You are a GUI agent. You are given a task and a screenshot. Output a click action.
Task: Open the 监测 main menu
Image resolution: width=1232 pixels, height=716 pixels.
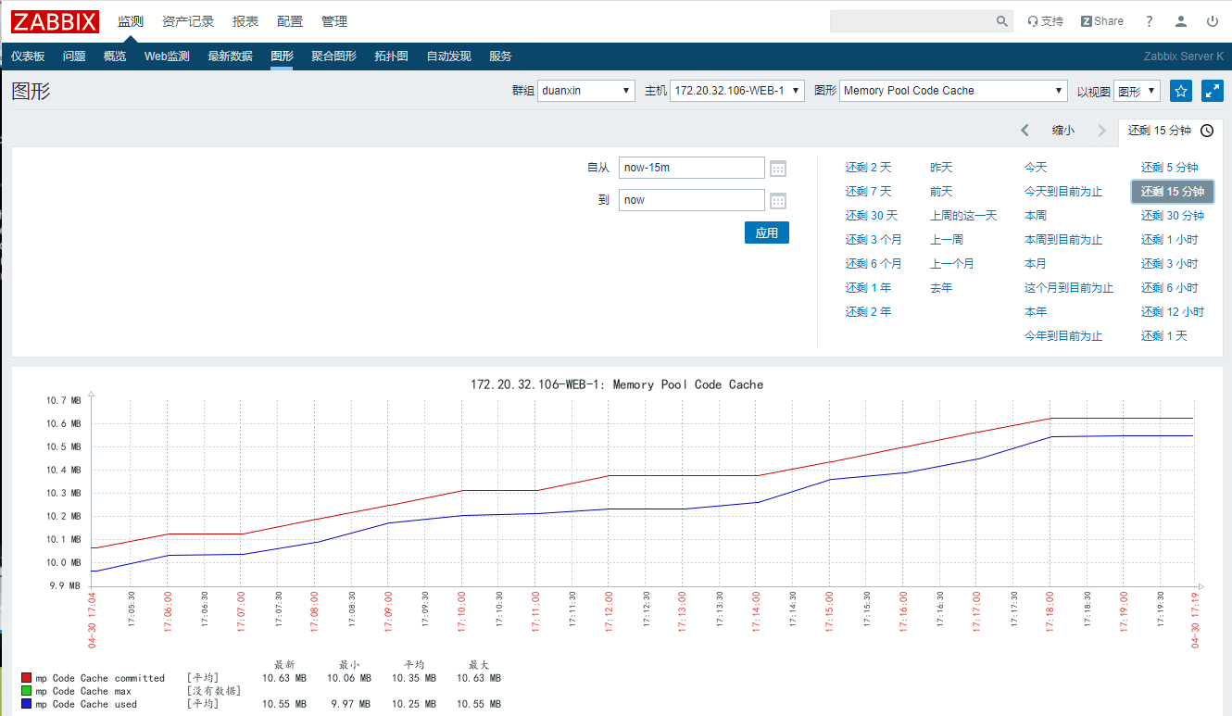pos(131,21)
